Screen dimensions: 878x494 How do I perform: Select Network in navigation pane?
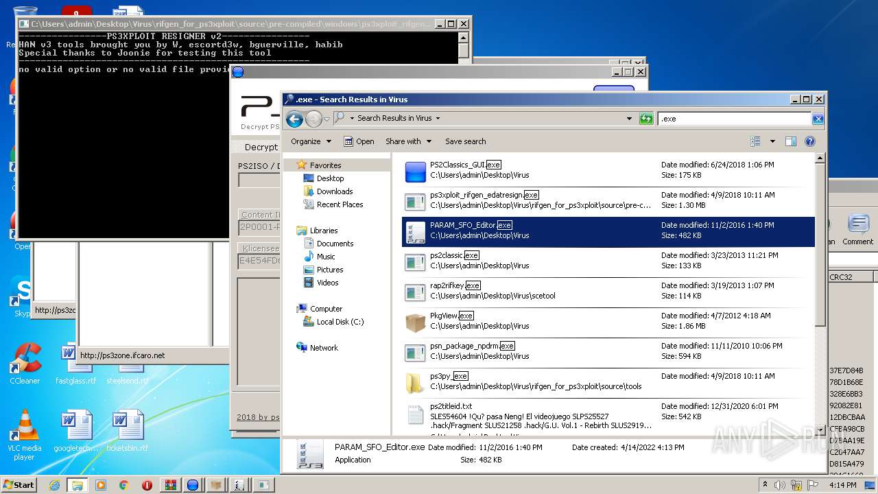tap(324, 348)
